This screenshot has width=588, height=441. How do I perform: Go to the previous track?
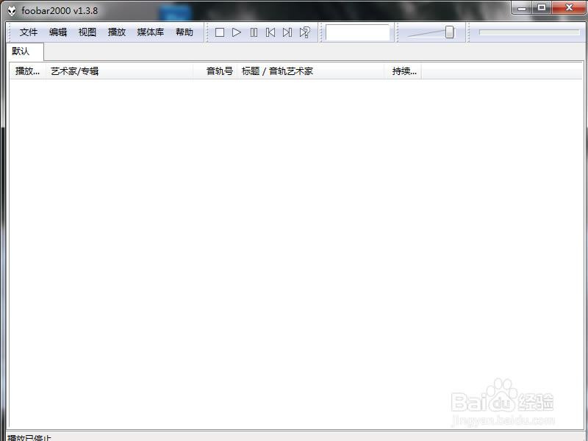pos(270,32)
